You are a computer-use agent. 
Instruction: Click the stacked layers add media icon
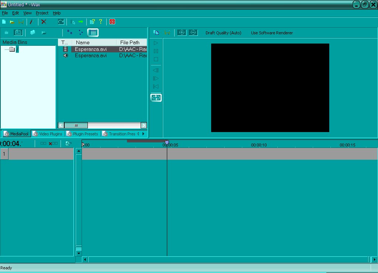coord(32,32)
